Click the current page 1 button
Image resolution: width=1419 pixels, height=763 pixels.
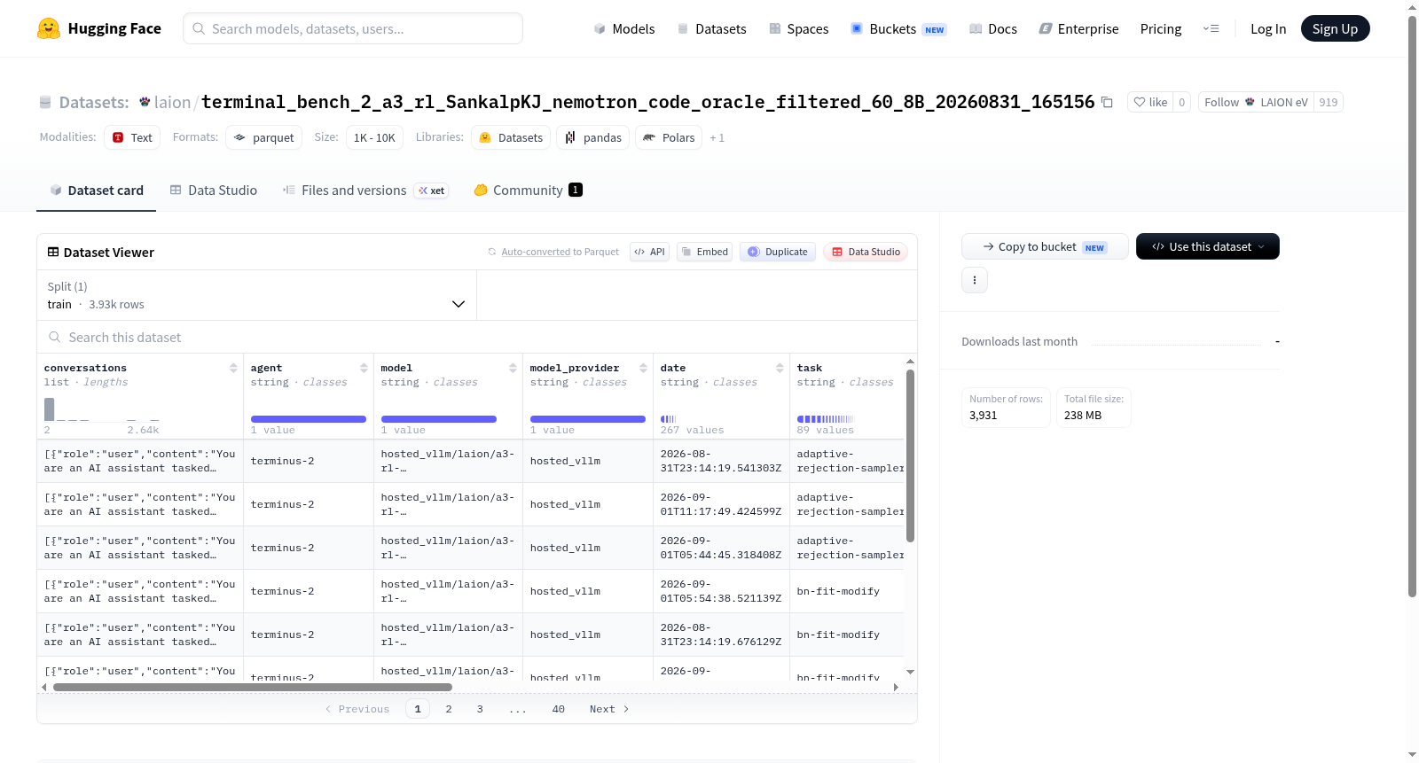click(418, 709)
